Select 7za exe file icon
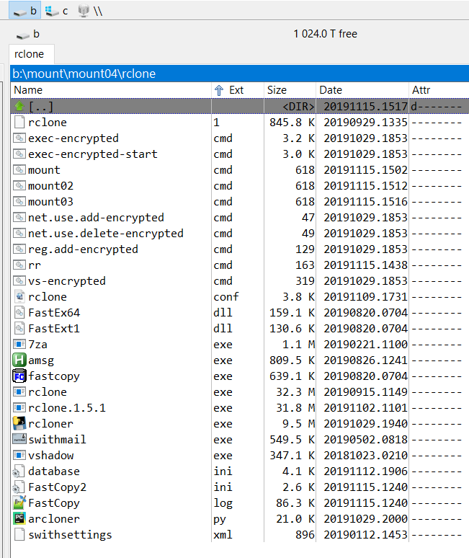This screenshot has height=558, width=469. point(19,344)
